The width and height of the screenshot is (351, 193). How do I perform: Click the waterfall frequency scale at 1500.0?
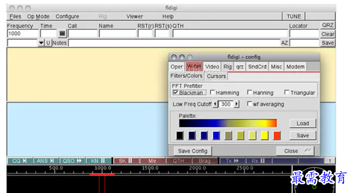(150, 168)
